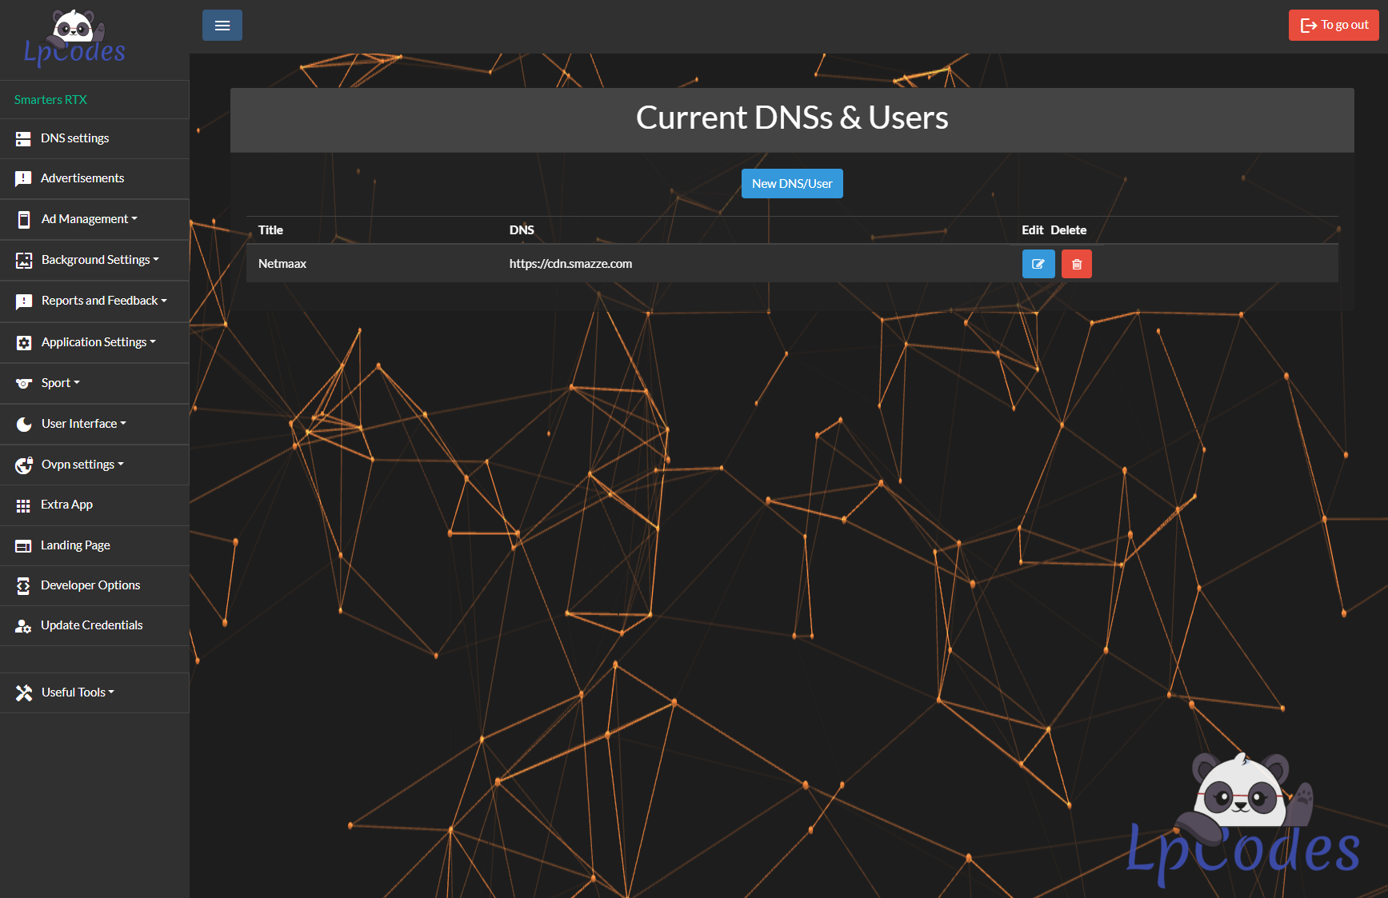The height and width of the screenshot is (898, 1388).
Task: Edit the Netmaax DNS entry
Action: coord(1038,264)
